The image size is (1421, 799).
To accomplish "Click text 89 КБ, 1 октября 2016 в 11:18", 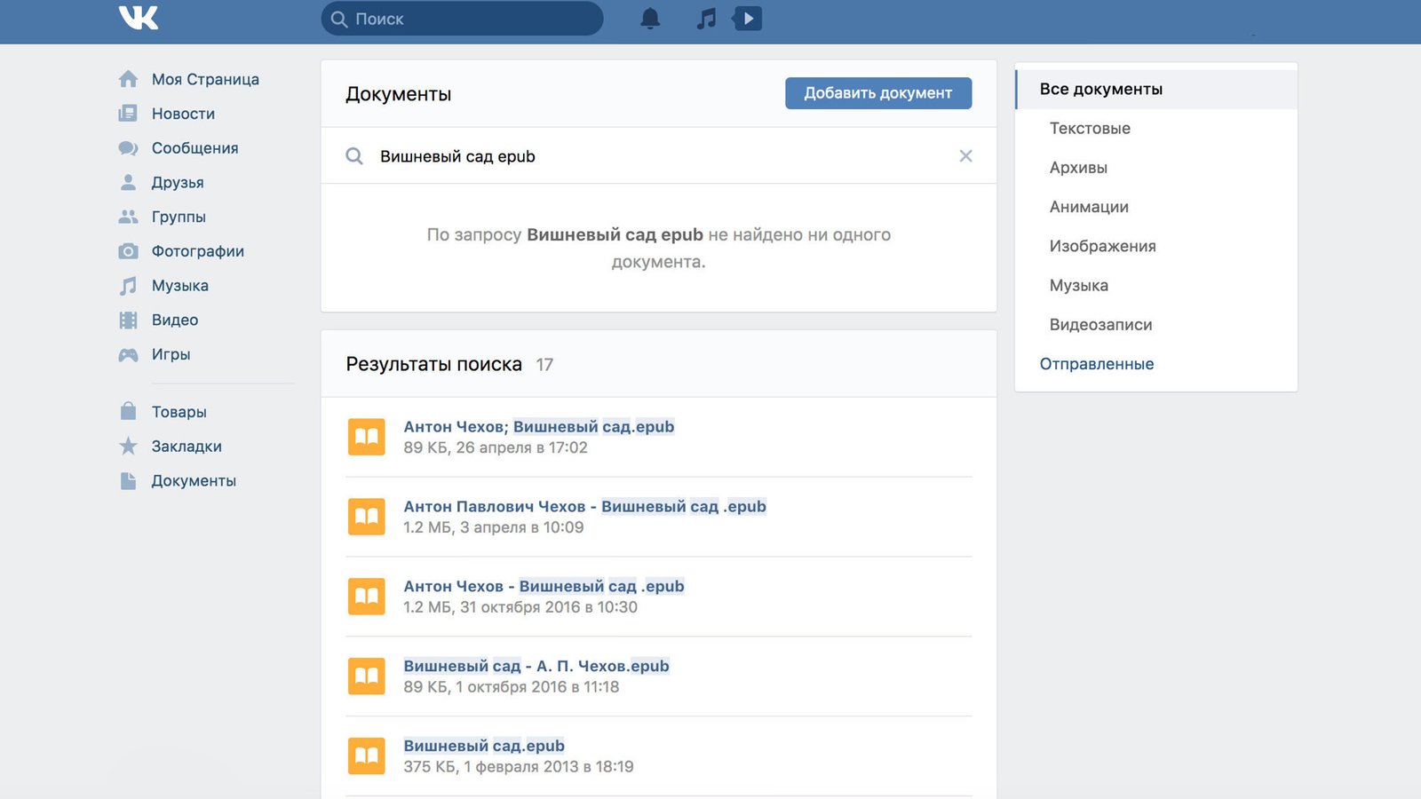I will 512,687.
